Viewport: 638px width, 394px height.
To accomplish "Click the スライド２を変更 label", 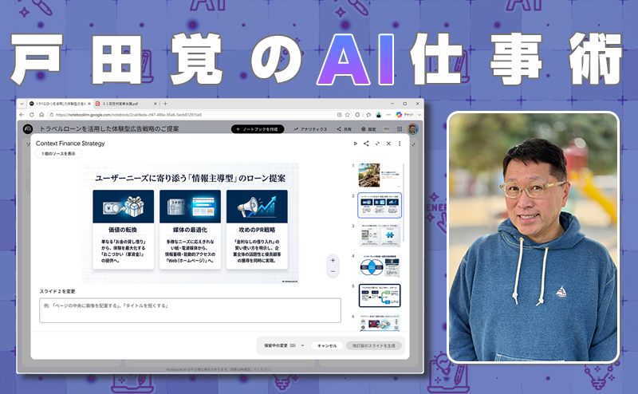I will click(x=57, y=291).
